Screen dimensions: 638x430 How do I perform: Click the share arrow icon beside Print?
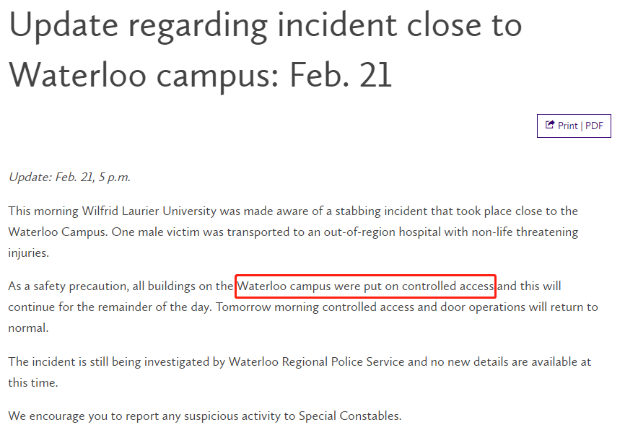coord(550,125)
